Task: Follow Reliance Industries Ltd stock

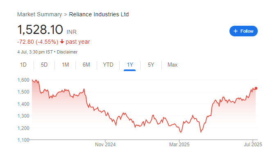Action: click(x=243, y=31)
